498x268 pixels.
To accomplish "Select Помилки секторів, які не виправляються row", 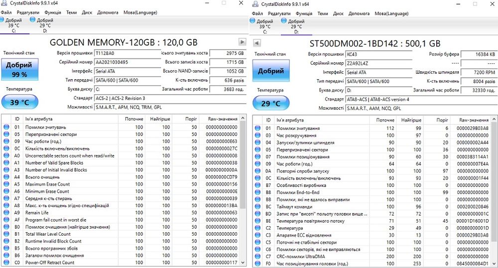I will coord(372,250).
